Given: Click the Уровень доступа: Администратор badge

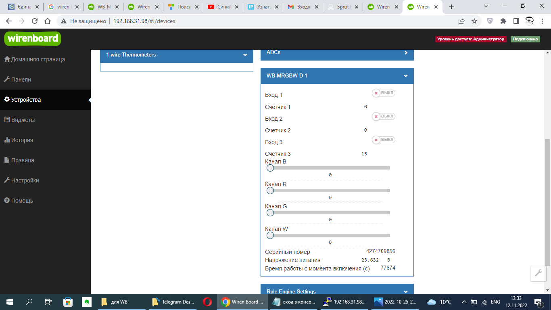Looking at the screenshot, I should (x=471, y=39).
